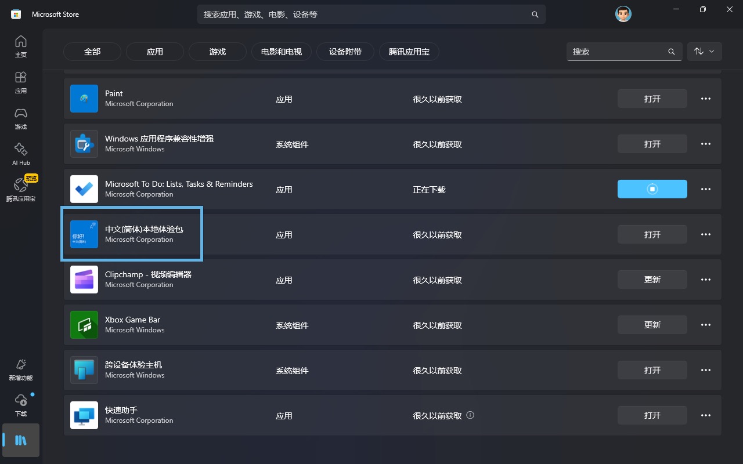
Task: Select the Library icon in the sidebar
Action: 21,440
